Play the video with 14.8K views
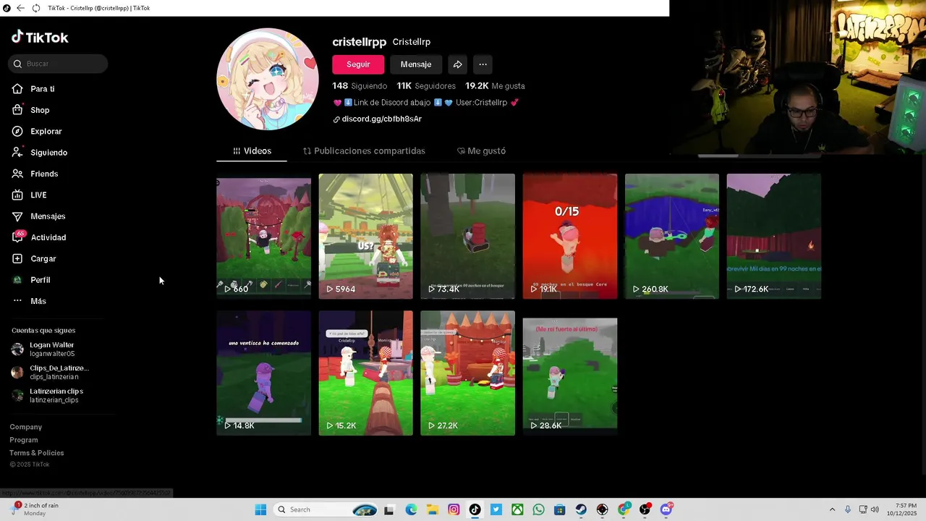This screenshot has width=926, height=521. point(264,373)
